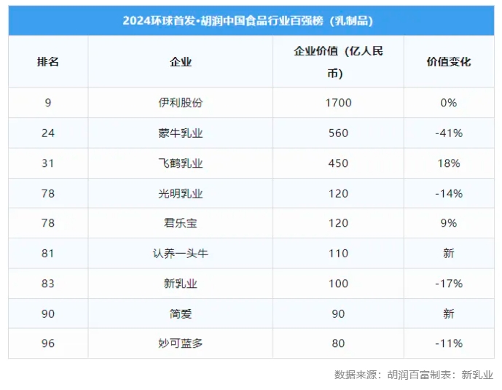This screenshot has width=502, height=390.
Task: Click company name 光明乳业
Action: [181, 193]
